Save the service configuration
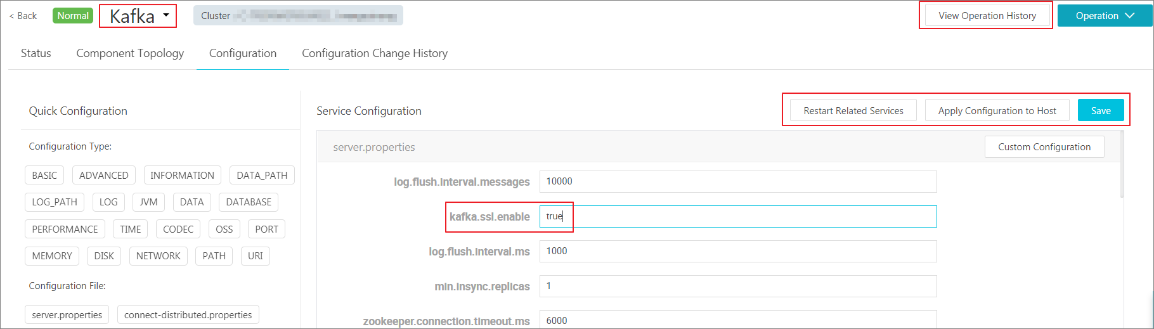The width and height of the screenshot is (1154, 329). tap(1101, 110)
